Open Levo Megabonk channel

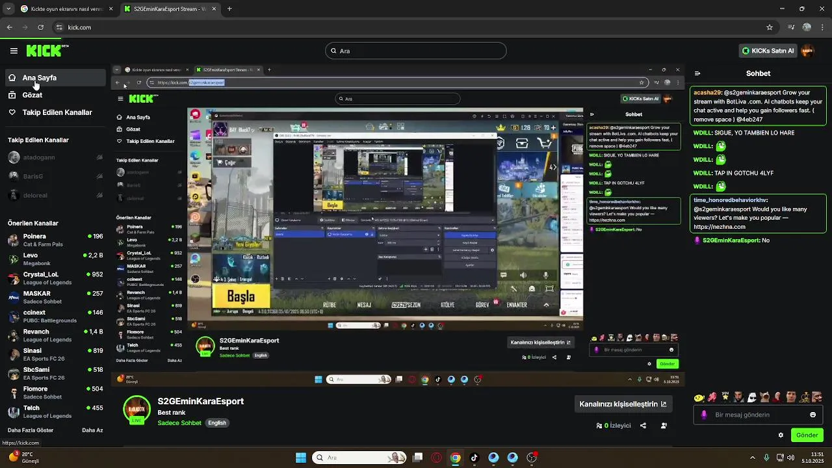[55, 259]
